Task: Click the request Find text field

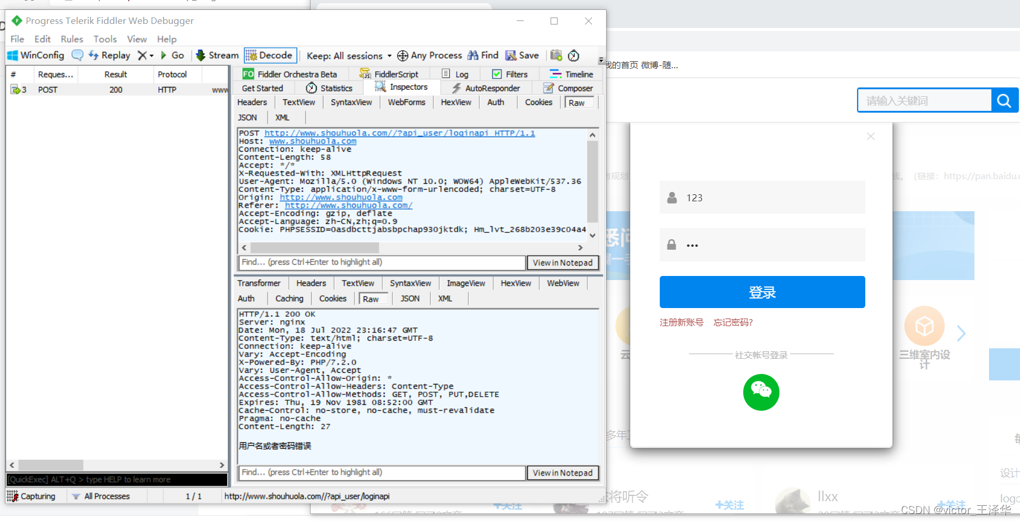Action: coord(382,263)
